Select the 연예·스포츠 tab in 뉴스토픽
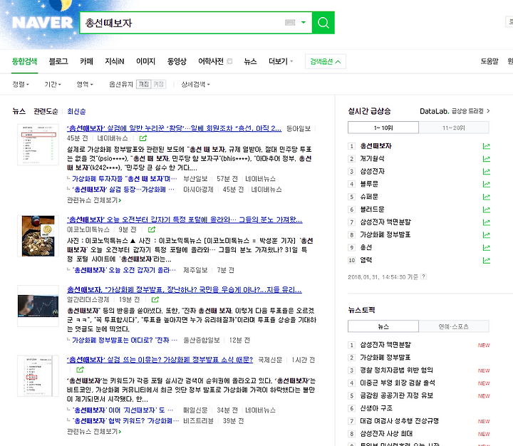The height and width of the screenshot is (446, 513). point(453,326)
